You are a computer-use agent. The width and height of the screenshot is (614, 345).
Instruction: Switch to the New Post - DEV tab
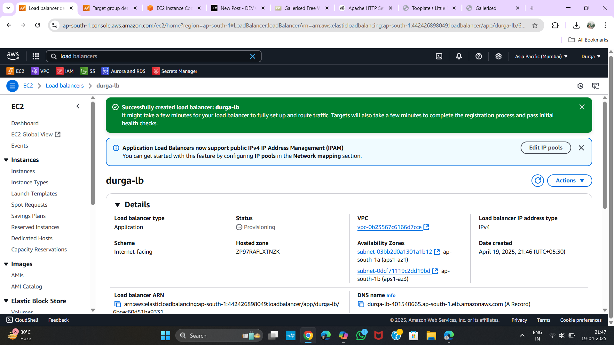pos(238,8)
